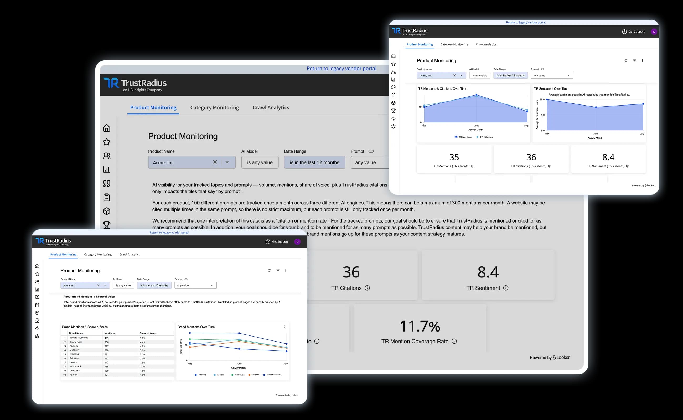Toggle GWpath legend series in Brand Mentions chart

[x=253, y=375]
